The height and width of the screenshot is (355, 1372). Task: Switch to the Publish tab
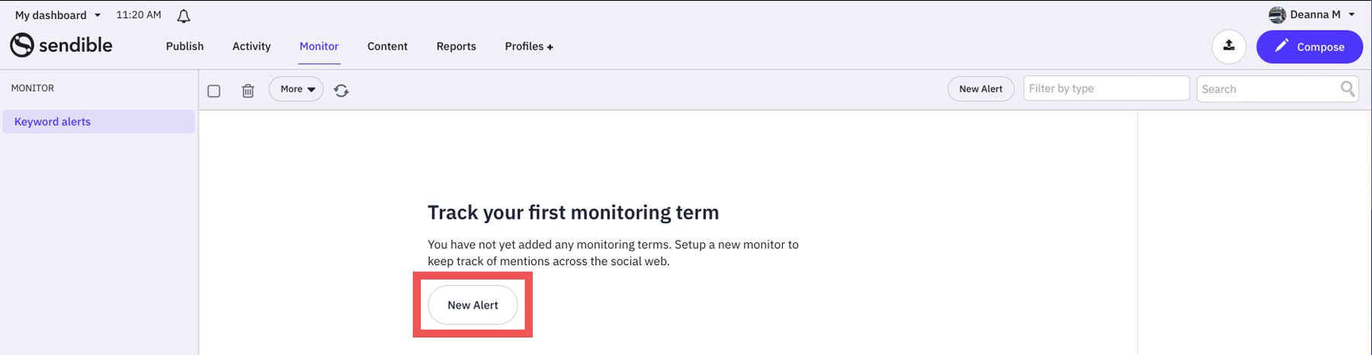pyautogui.click(x=184, y=46)
